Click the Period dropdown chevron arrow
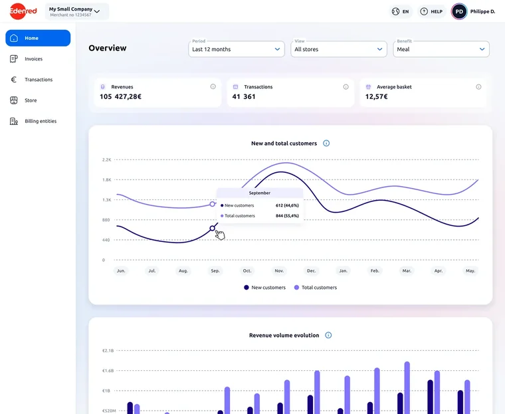505x414 pixels. pyautogui.click(x=277, y=49)
